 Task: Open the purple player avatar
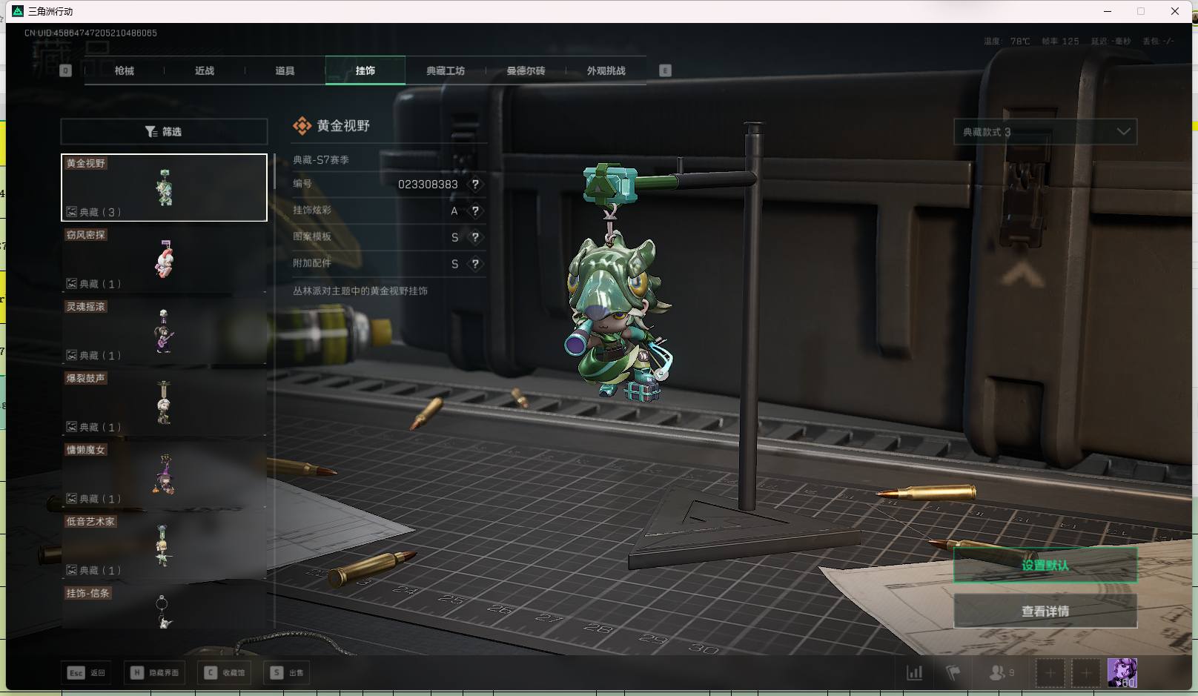pos(1122,673)
